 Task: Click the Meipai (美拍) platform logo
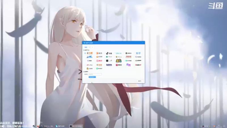(x=119, y=65)
